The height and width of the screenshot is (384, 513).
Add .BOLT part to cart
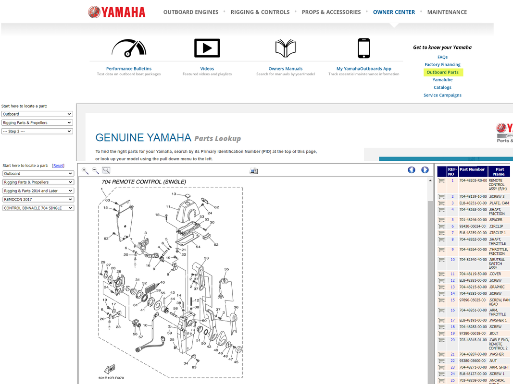point(442,334)
